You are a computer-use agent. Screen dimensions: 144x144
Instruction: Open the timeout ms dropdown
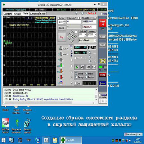click(x=92, y=35)
